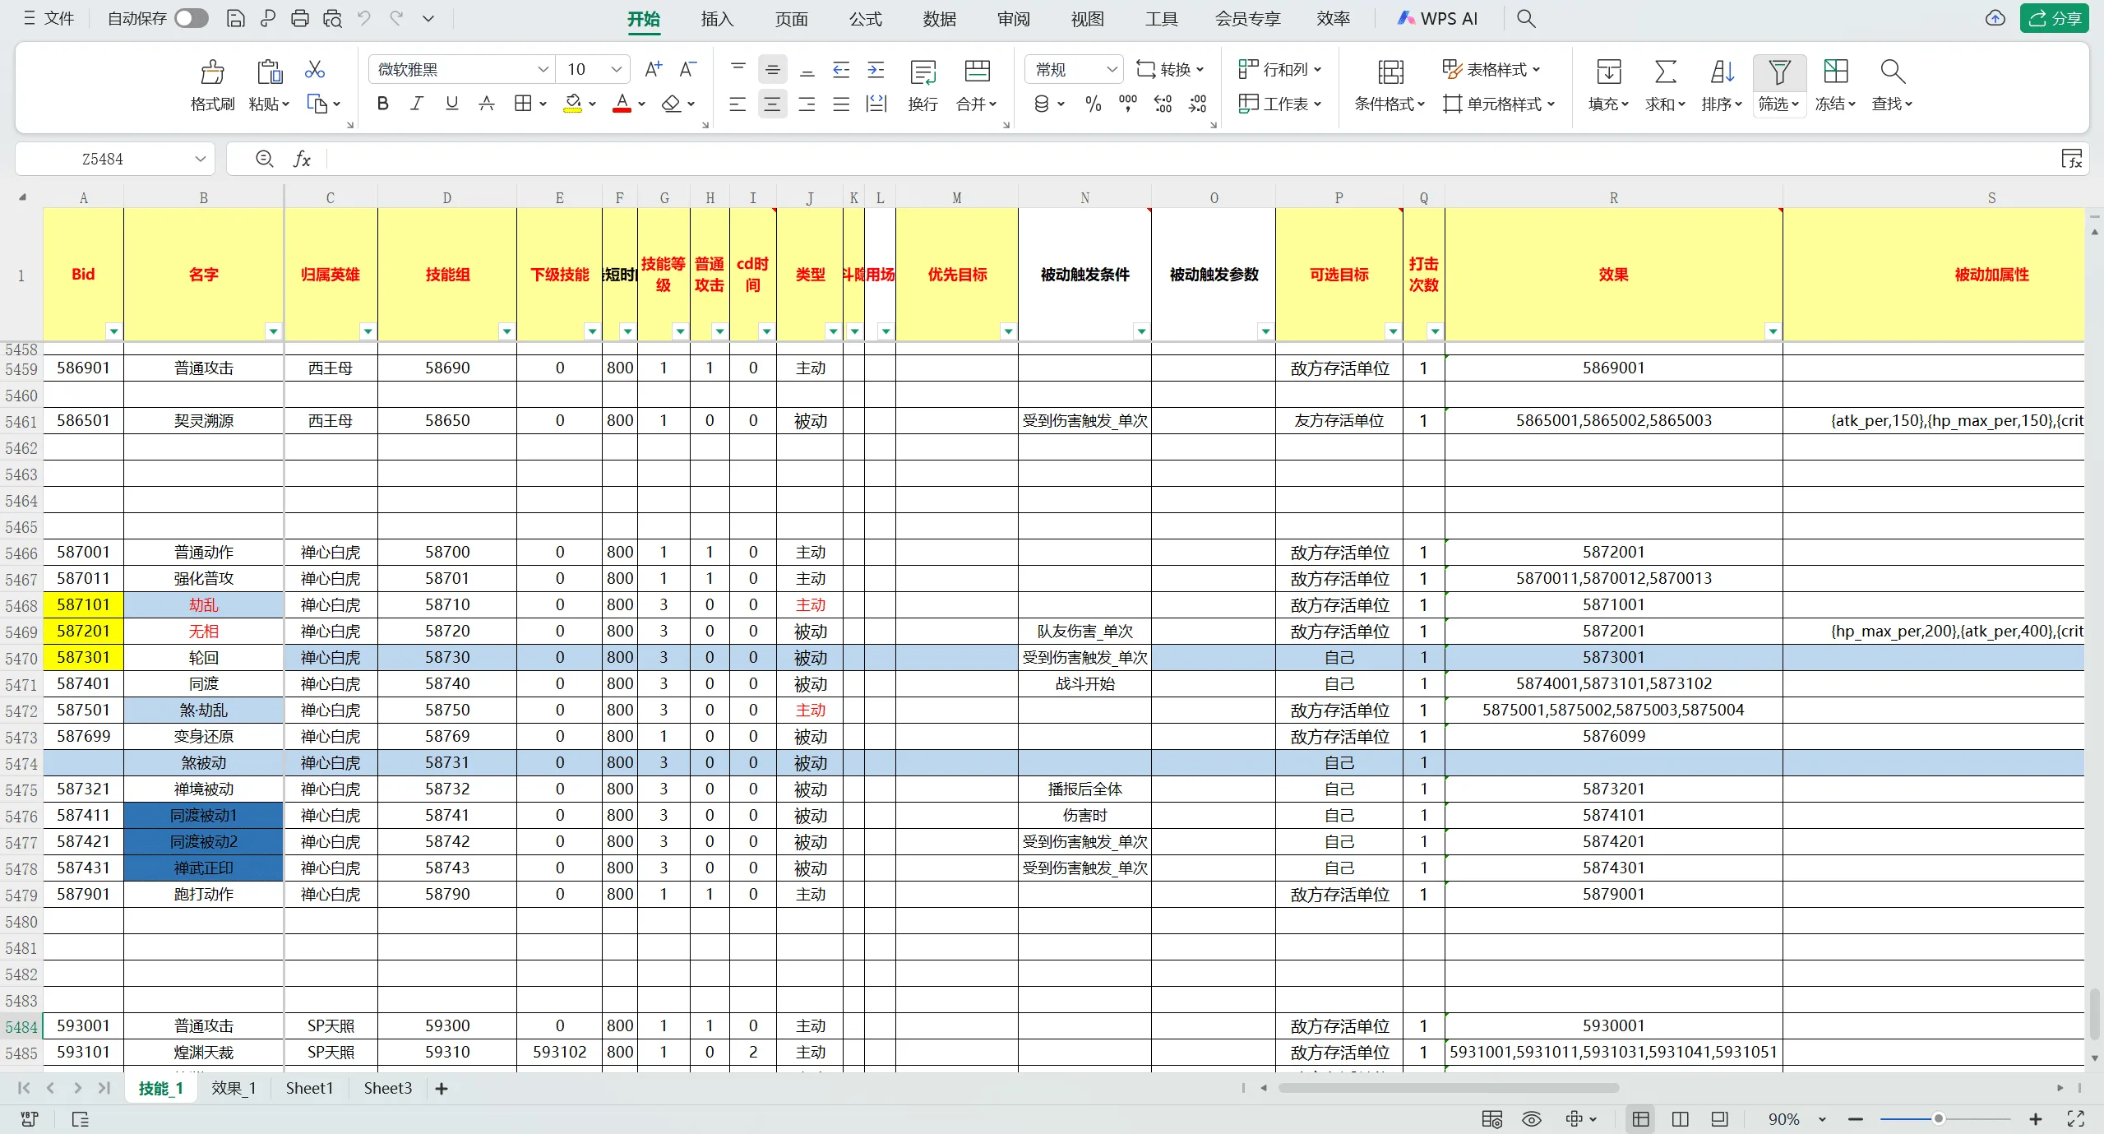Click the insert function fx icon
This screenshot has width=2104, height=1134.
(x=302, y=159)
